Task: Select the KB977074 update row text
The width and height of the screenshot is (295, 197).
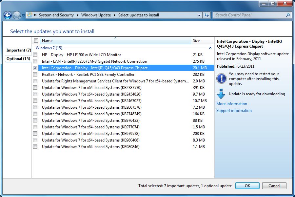Action: [91, 127]
